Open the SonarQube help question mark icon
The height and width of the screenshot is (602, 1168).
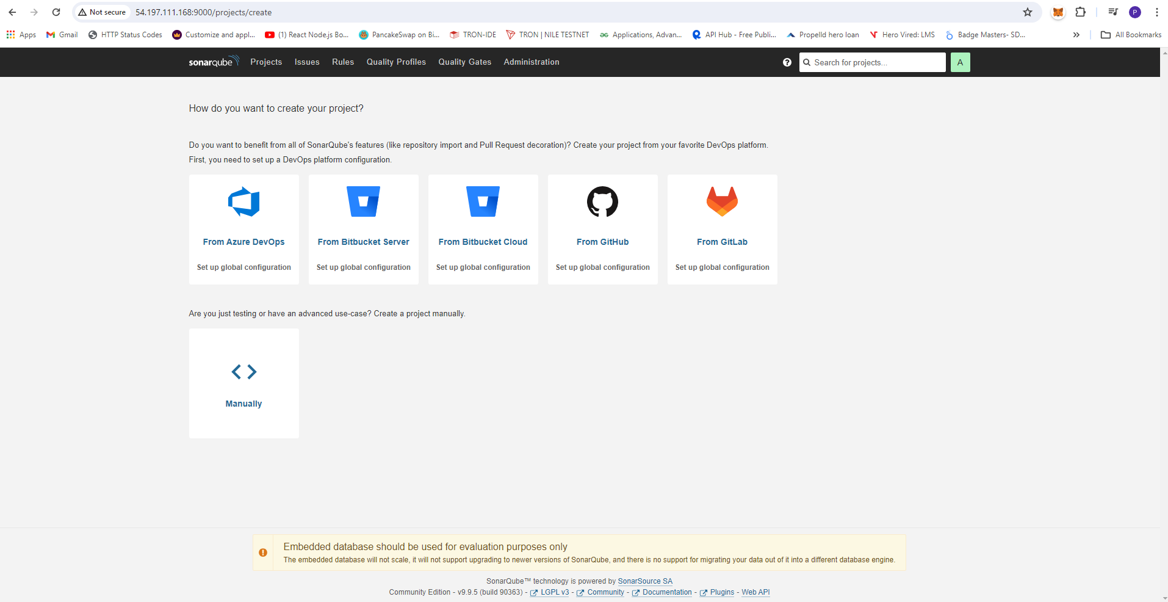point(787,62)
